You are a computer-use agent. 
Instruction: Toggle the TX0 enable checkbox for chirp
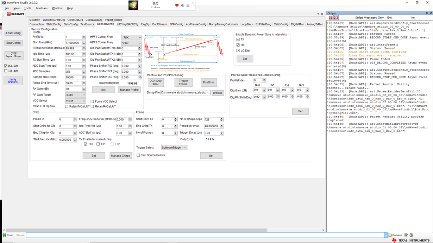click(x=86, y=144)
